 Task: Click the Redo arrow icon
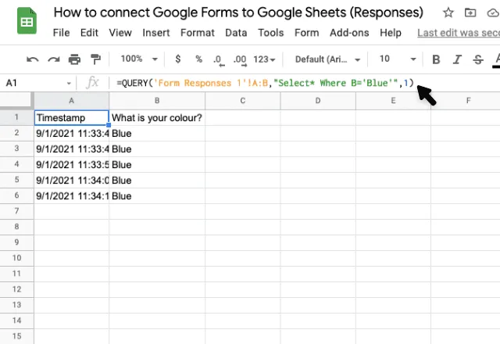click(54, 59)
